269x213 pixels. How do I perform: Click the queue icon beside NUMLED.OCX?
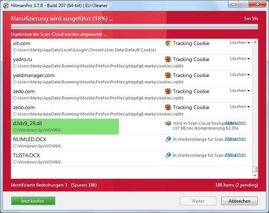168,139
